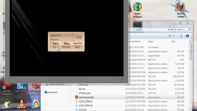
Task: Focus the login ID input field
Action: point(62,36)
